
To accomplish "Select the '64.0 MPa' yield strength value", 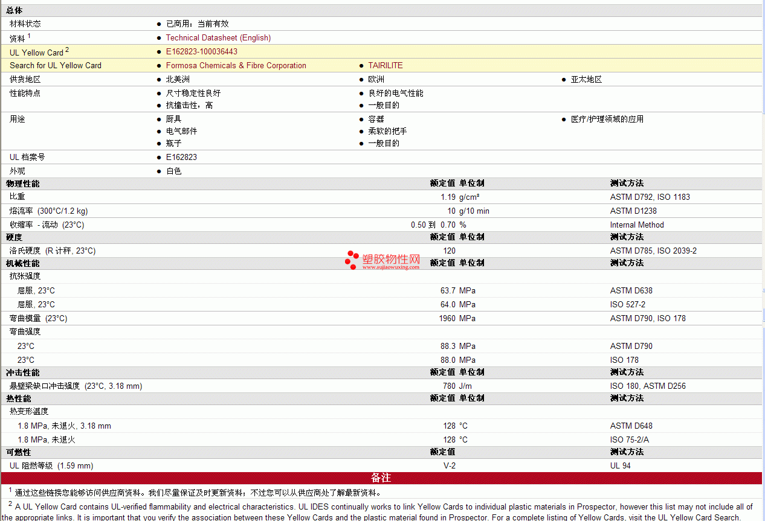I will pyautogui.click(x=458, y=304).
